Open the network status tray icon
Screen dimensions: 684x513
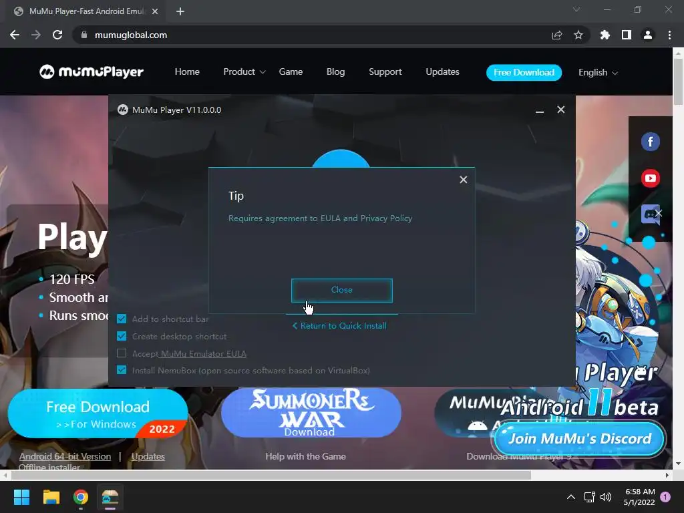point(590,497)
